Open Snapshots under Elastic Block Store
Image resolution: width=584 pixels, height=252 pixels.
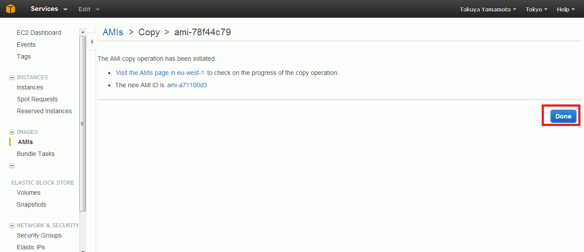coord(31,204)
